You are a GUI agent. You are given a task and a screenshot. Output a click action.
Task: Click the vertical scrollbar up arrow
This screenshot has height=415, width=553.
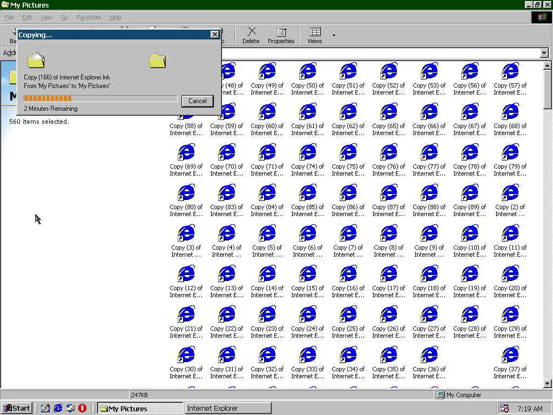click(x=548, y=65)
